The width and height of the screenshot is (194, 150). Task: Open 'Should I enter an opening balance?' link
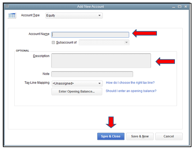click(x=131, y=91)
